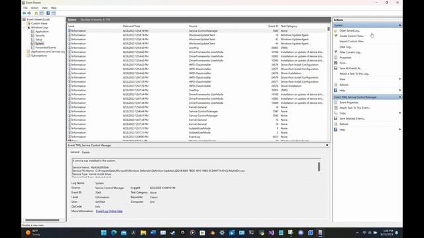Switch to the Details tab
Screen dimensions: 424x238
click(85, 153)
